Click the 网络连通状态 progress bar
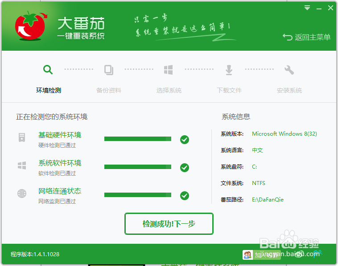 (138, 195)
